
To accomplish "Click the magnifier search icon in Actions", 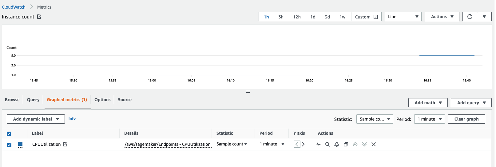I will [x=327, y=144].
